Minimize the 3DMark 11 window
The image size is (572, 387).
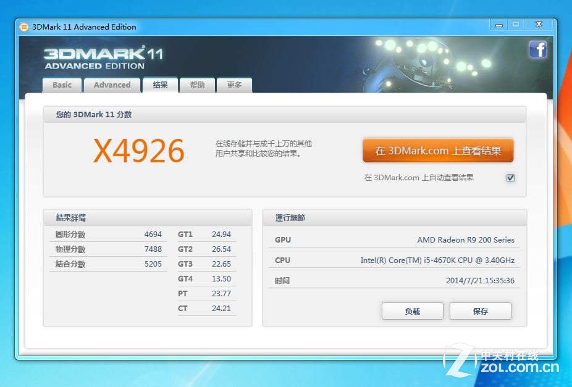(x=499, y=25)
